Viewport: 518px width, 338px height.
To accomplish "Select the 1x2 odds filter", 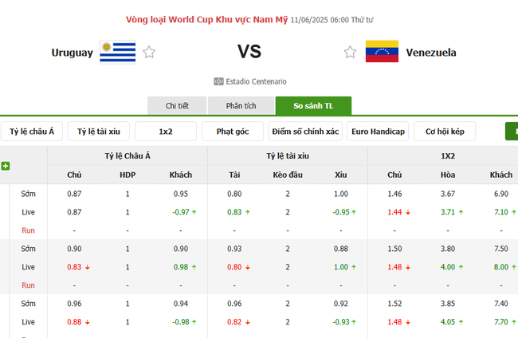I will (166, 132).
